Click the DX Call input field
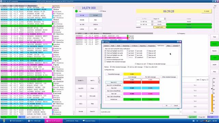This screenshot has width=219, height=123. coord(82,20)
